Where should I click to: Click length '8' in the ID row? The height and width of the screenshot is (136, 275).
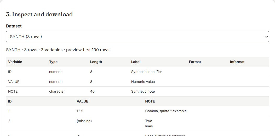(x=91, y=72)
